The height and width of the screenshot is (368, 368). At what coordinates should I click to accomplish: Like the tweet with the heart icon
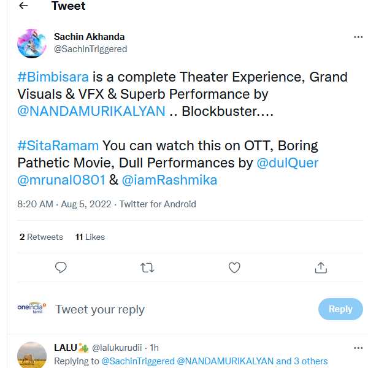coord(234,267)
